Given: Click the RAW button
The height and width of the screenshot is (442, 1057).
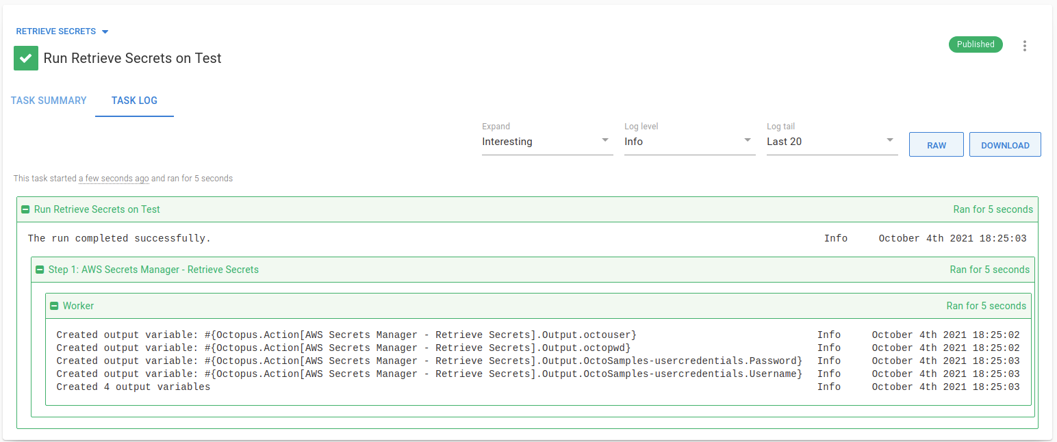Looking at the screenshot, I should [x=936, y=144].
